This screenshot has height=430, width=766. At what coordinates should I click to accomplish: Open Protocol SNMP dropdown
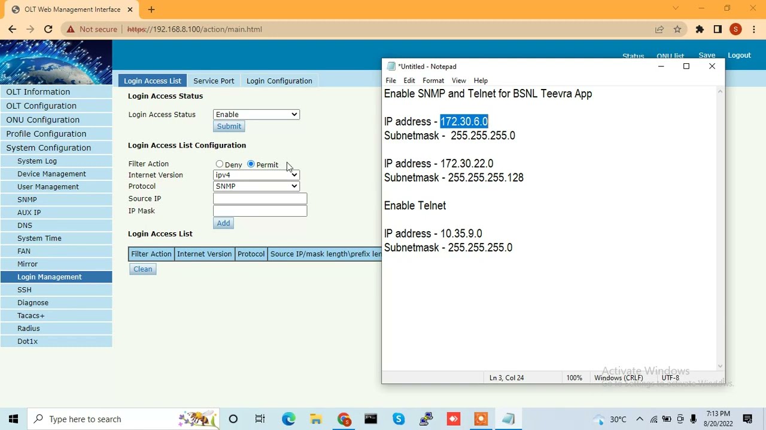256,186
